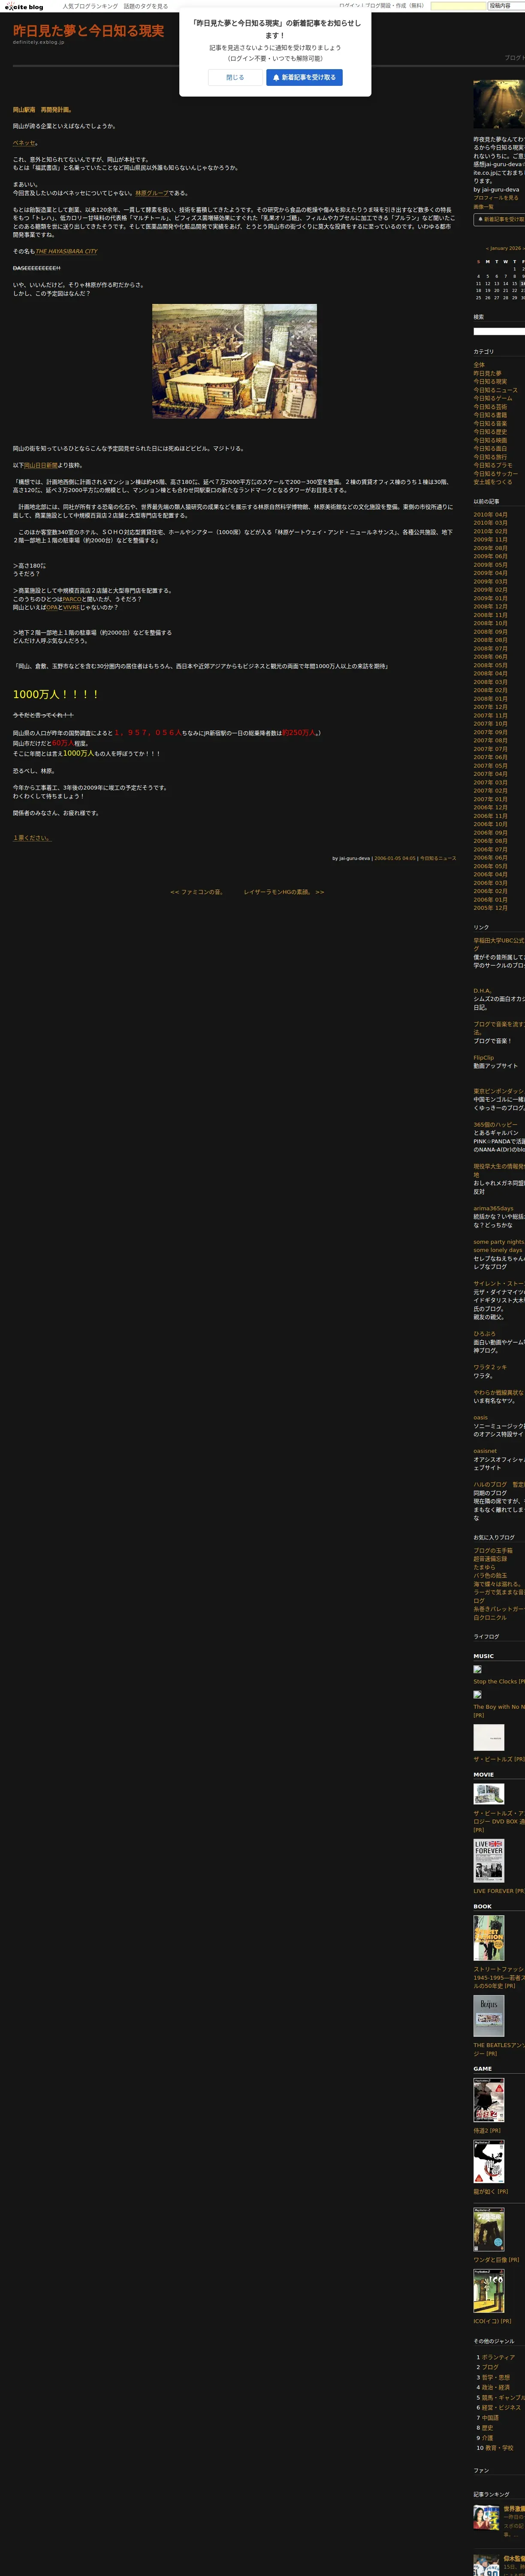Viewport: 525px width, 2576px height.
Task: Open THE HAYASIBARA CITY link
Action: 66,251
